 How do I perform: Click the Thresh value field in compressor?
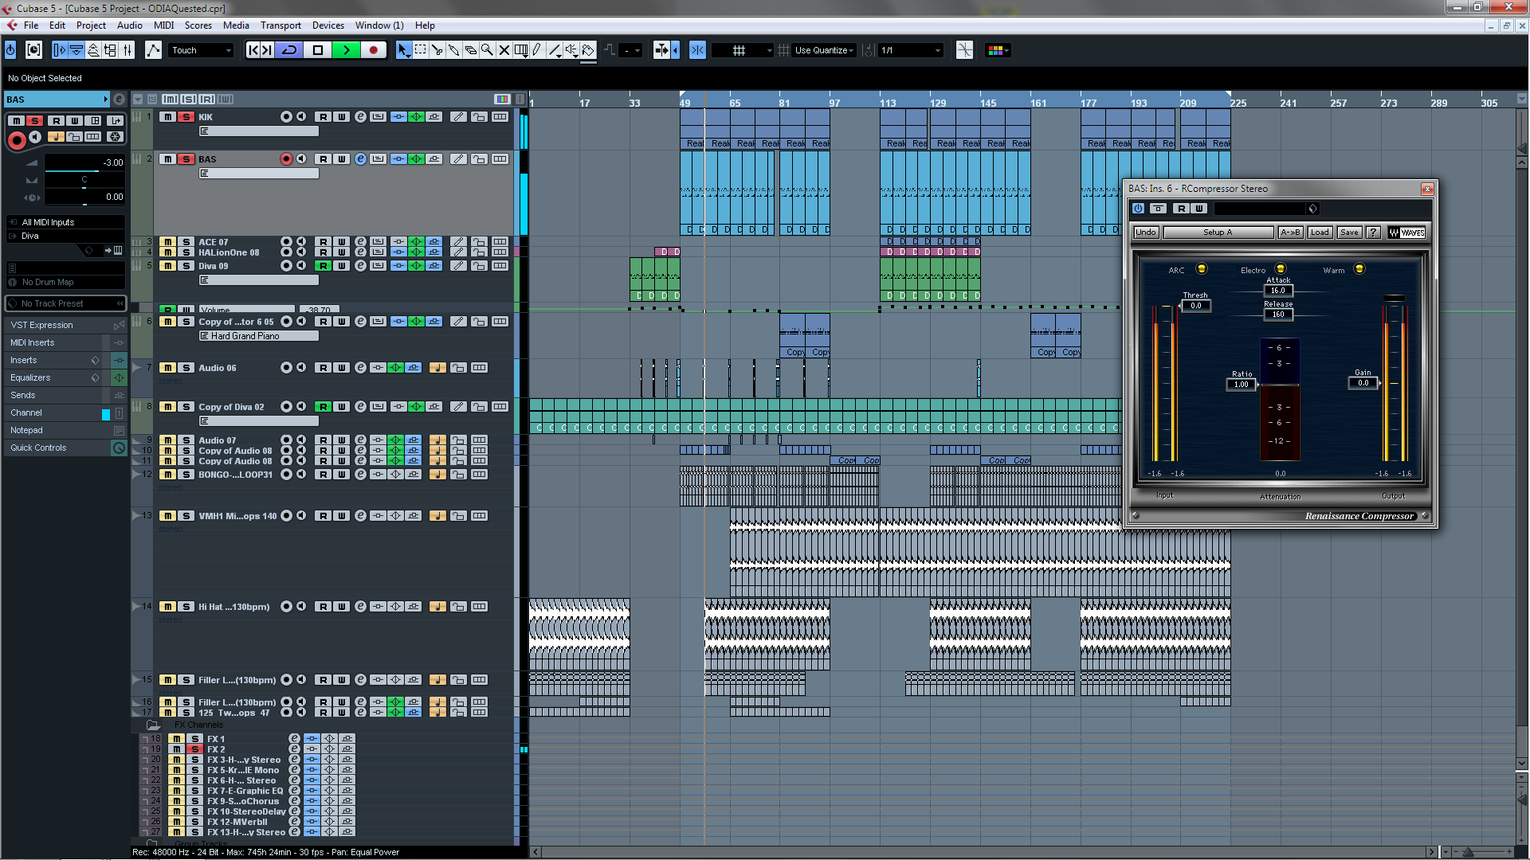coord(1195,306)
